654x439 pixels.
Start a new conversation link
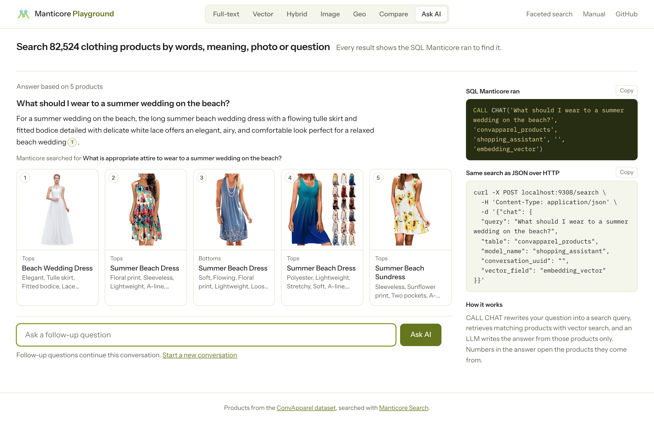coord(200,355)
